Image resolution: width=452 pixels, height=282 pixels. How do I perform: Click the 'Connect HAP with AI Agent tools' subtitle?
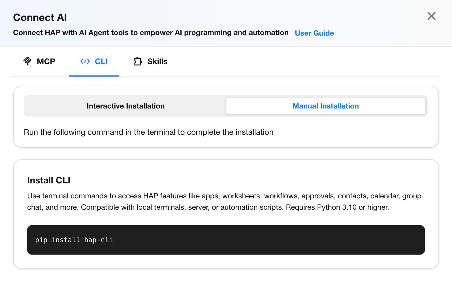click(x=151, y=33)
